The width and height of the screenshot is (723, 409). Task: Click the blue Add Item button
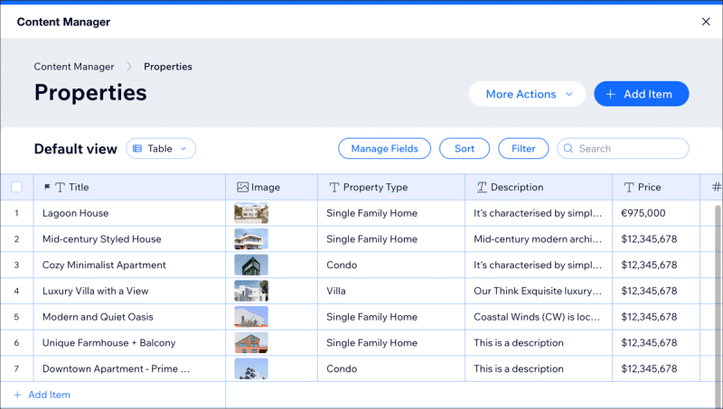point(642,94)
